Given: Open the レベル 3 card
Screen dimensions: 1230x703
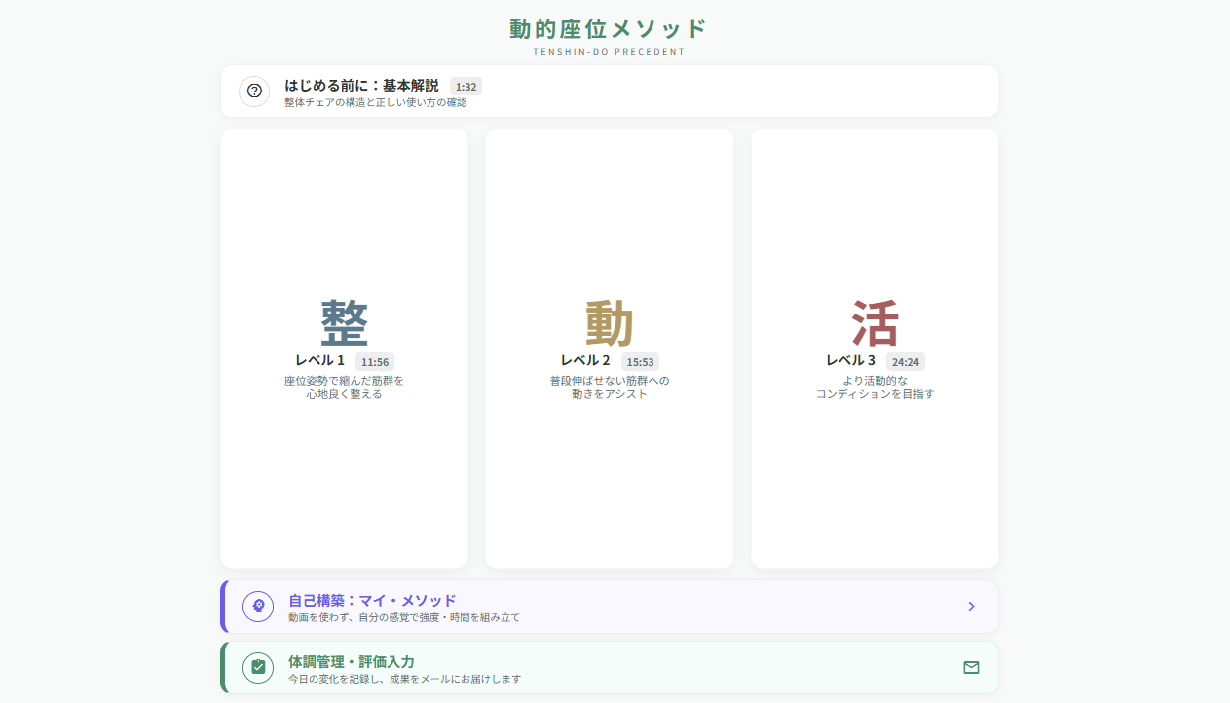Looking at the screenshot, I should tap(874, 348).
